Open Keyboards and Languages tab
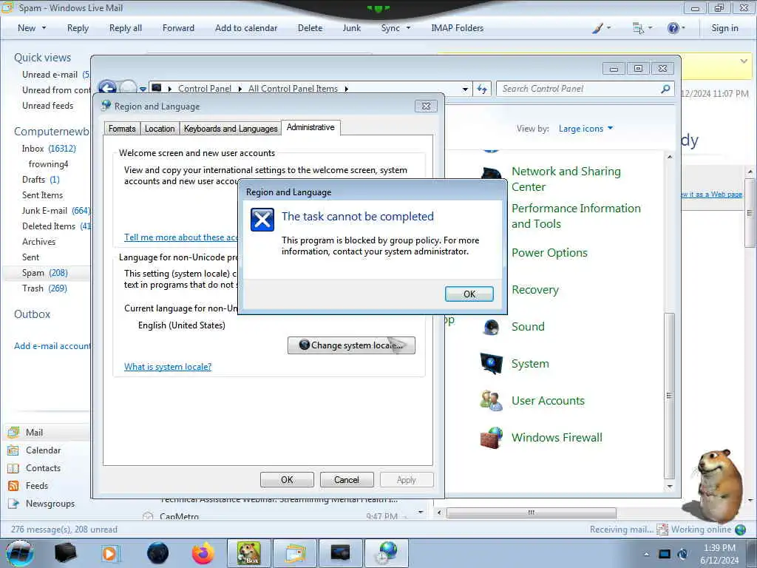This screenshot has width=757, height=568. 231,129
